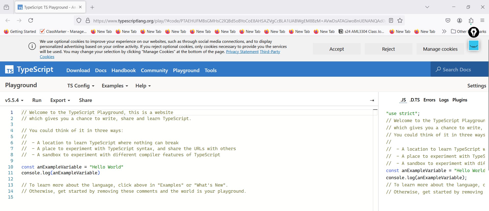489x211 pixels.
Task: Open the Export dropdown
Action: tap(60, 100)
